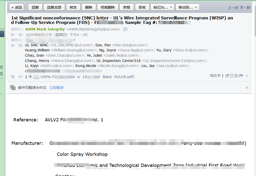The width and height of the screenshot is (256, 176).
Task: Click the PDF attachment icon
Action: tap(37, 77)
